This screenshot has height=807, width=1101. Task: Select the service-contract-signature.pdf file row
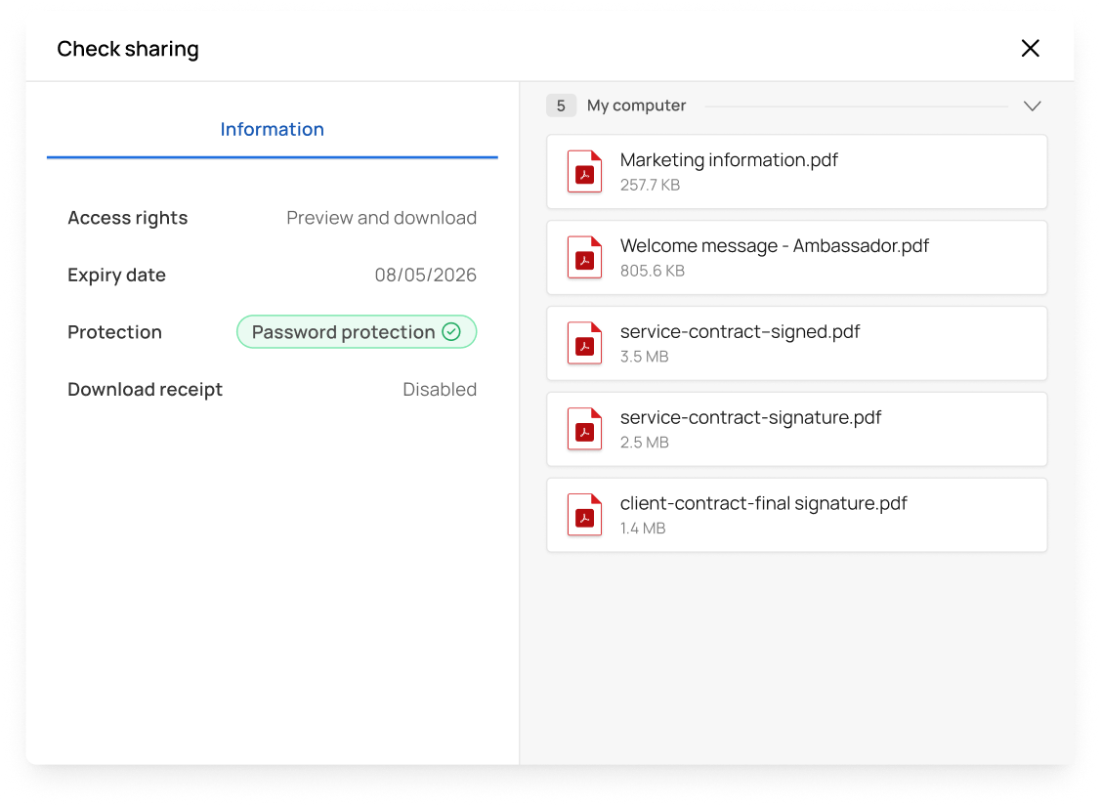point(796,429)
